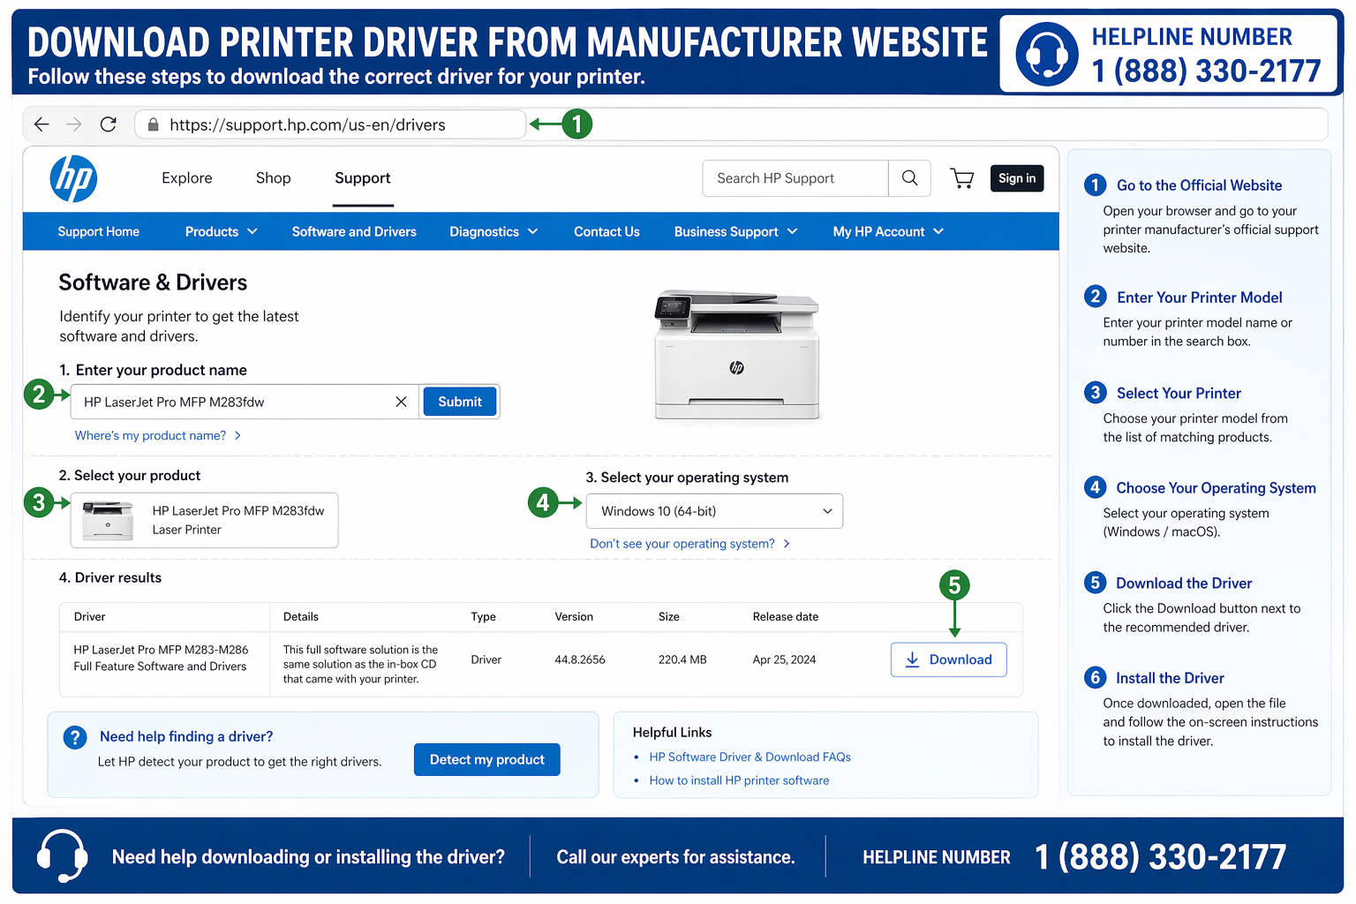Image resolution: width=1356 pixels, height=904 pixels.
Task: Submit the entered product name
Action: (x=459, y=402)
